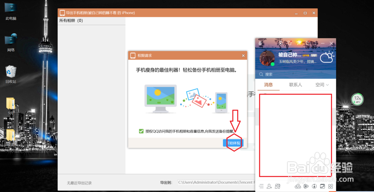
Task: Click the QQ signature text 玉树临风美少年
Action: tap(298, 62)
